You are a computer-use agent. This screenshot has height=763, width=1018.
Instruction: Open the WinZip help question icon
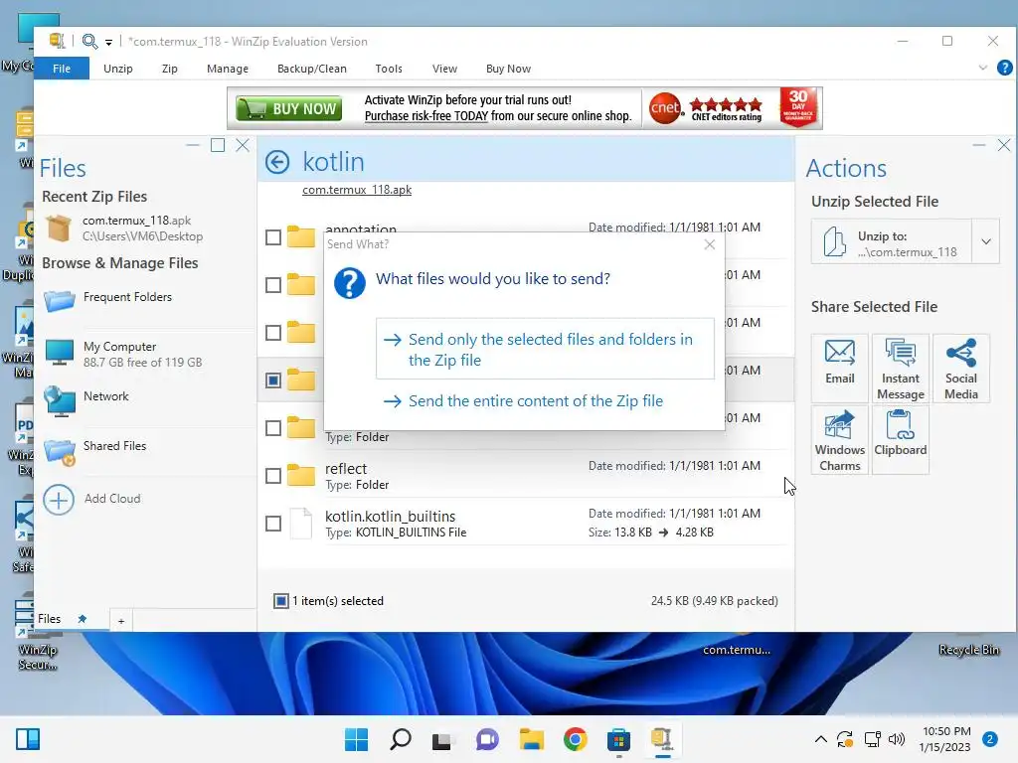coord(1004,68)
